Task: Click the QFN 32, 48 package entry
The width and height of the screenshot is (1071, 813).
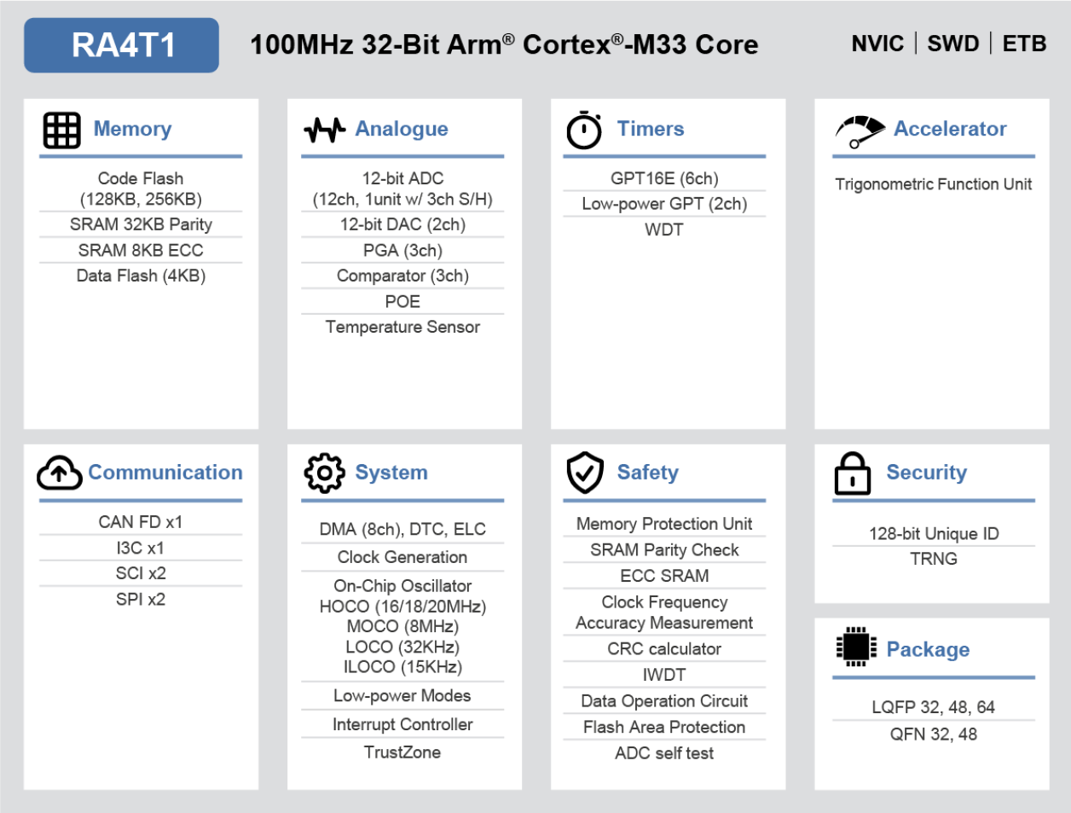Action: click(x=933, y=735)
